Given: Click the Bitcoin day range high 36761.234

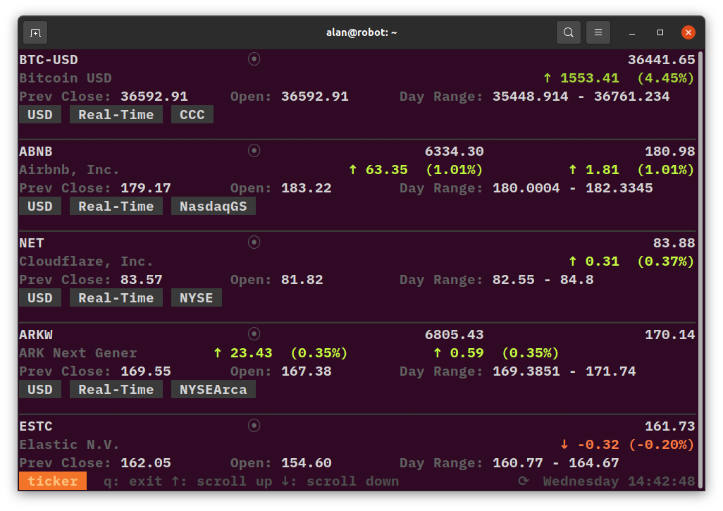Looking at the screenshot, I should pyautogui.click(x=631, y=97).
